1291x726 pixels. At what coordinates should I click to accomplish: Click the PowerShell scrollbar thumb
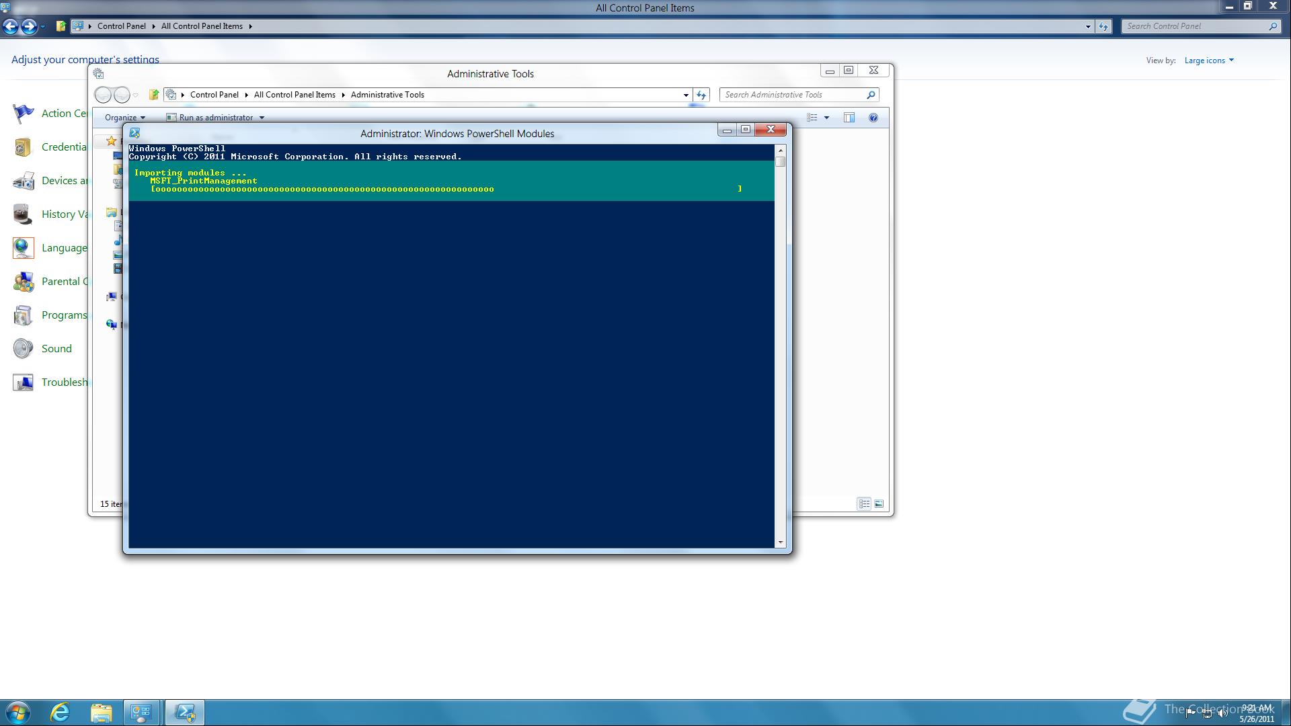(x=781, y=162)
